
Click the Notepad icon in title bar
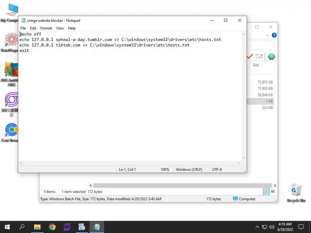(x=23, y=20)
